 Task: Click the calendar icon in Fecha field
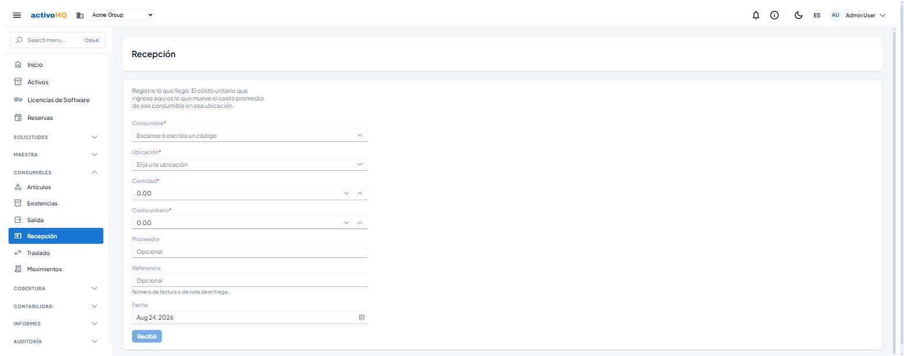[361, 317]
